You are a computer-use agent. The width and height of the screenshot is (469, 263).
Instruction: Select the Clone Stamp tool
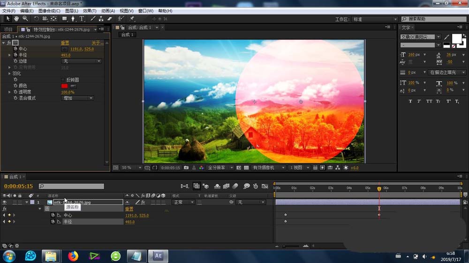coord(101,19)
